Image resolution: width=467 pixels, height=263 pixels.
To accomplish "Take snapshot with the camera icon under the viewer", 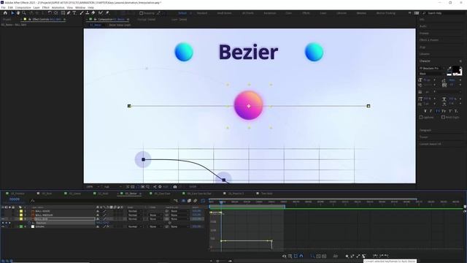I will (x=175, y=187).
